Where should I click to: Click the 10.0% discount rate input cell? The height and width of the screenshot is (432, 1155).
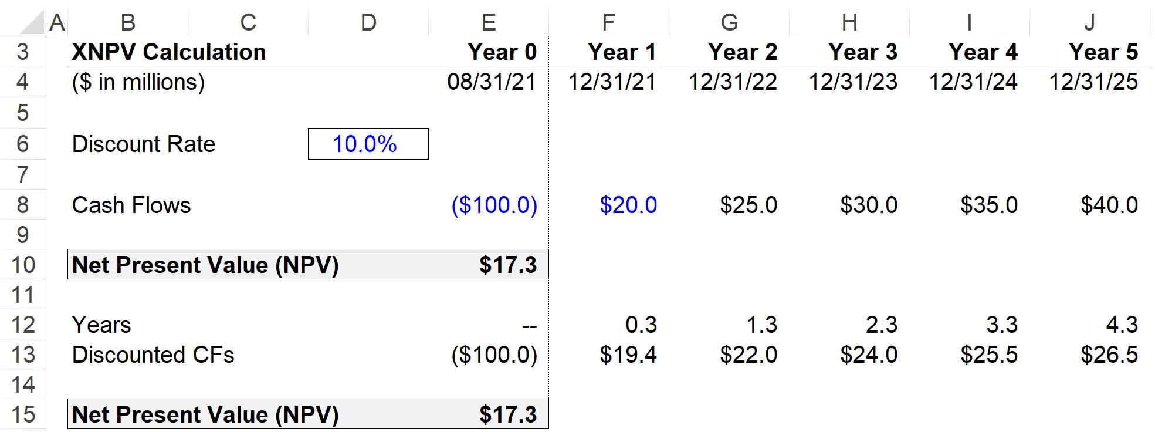click(x=368, y=144)
